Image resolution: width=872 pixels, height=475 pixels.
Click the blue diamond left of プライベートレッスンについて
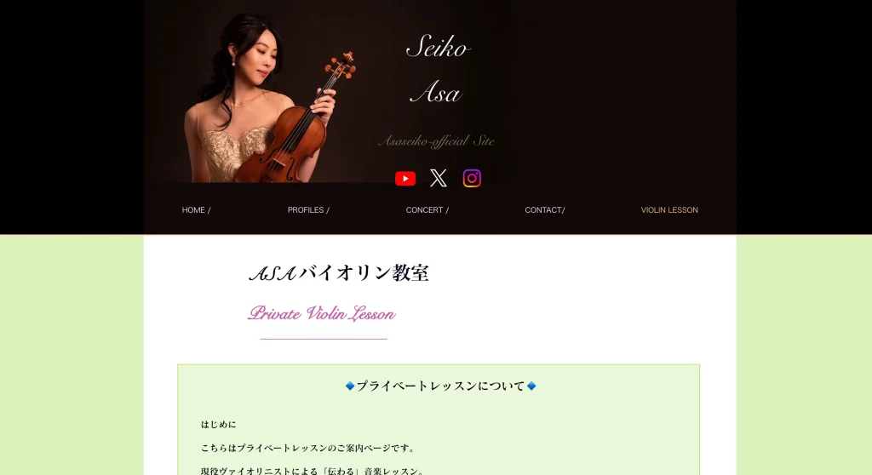coord(350,386)
